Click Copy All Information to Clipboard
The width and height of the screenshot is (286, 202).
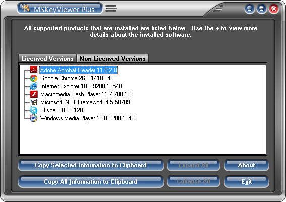(x=91, y=182)
